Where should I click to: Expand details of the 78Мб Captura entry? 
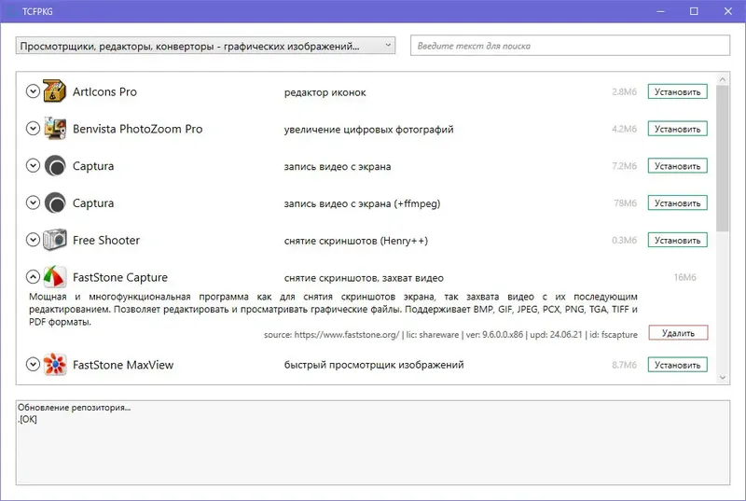pyautogui.click(x=33, y=202)
